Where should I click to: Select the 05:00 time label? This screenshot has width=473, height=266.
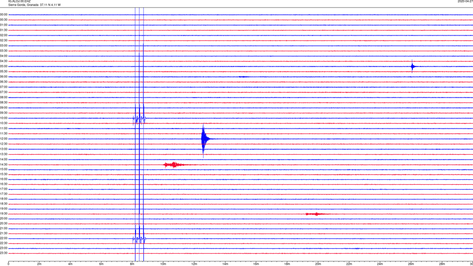pyautogui.click(x=3, y=66)
